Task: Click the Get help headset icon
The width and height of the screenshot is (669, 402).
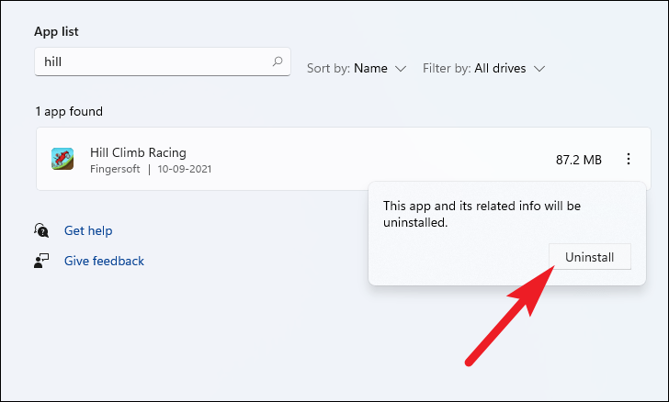Action: (x=41, y=230)
